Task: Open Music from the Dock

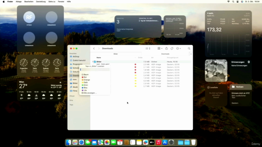Action: (x=158, y=143)
